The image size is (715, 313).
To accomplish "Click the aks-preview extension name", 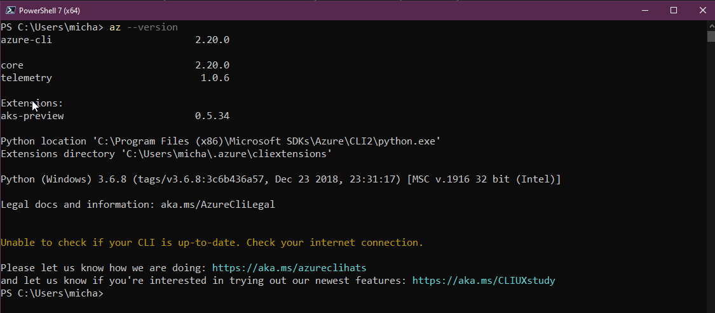I will [x=32, y=116].
